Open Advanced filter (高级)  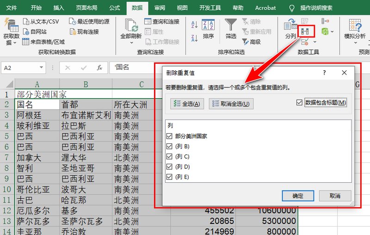(x=252, y=42)
